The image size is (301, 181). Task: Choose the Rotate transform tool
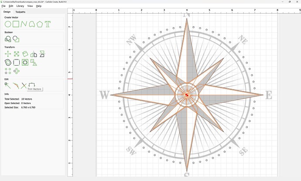click(x=25, y=54)
